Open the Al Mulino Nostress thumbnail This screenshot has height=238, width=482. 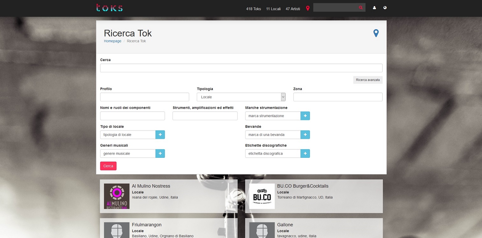point(117,196)
